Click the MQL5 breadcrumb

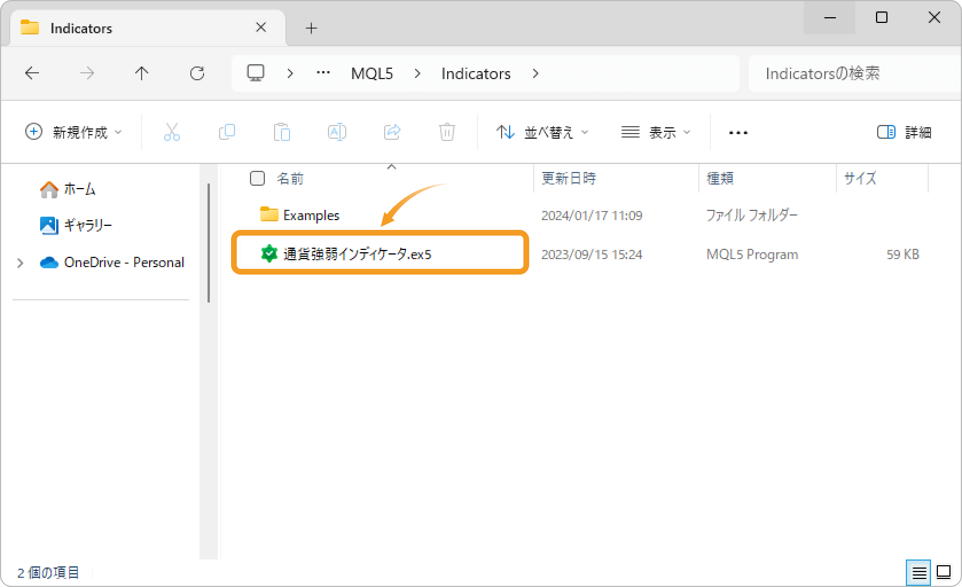[372, 73]
